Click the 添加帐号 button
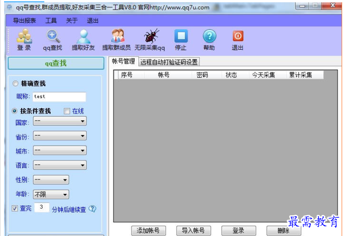The width and height of the screenshot is (343, 236). point(148,231)
